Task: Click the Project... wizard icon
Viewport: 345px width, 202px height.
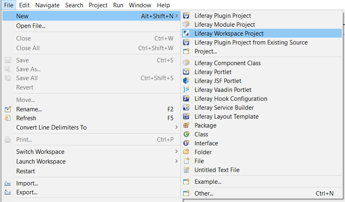Action: click(x=186, y=51)
